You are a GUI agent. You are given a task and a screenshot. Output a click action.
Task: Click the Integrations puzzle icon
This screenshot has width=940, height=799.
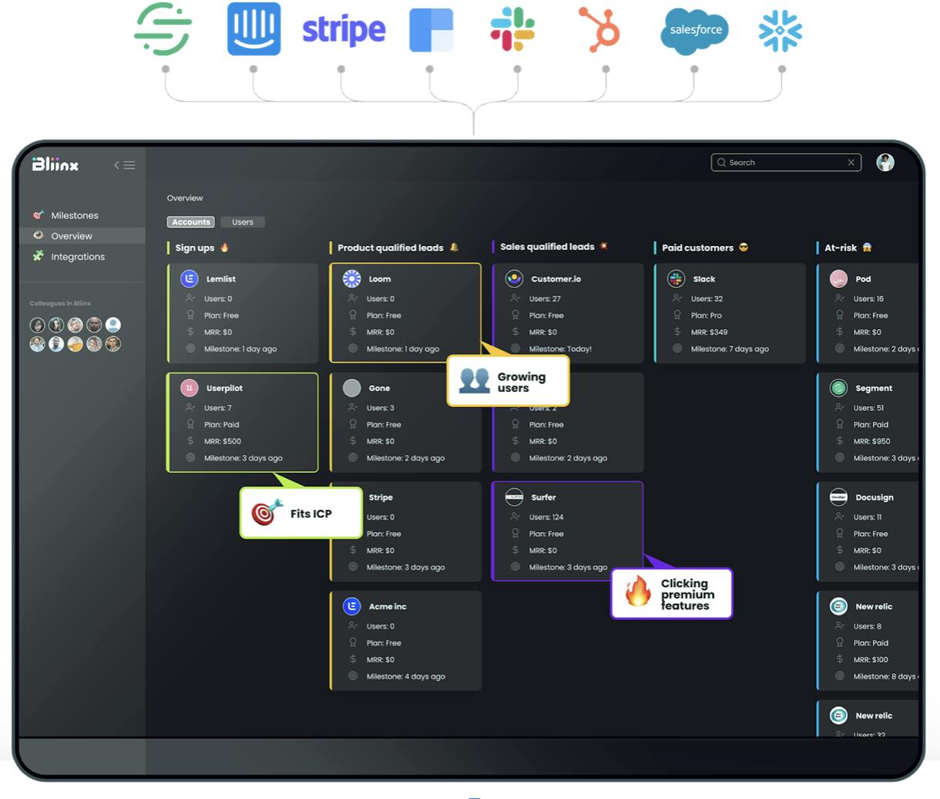pyautogui.click(x=38, y=256)
